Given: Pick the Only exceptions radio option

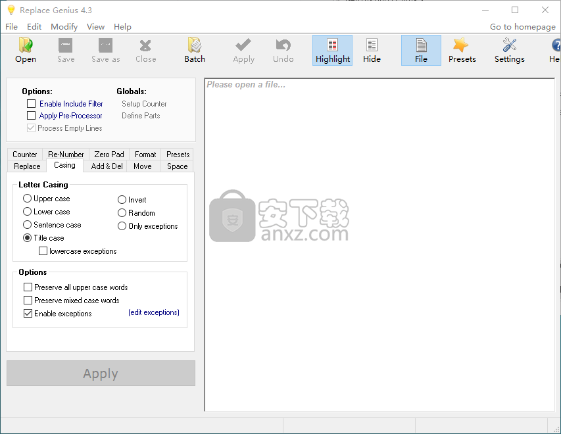Looking at the screenshot, I should pyautogui.click(x=122, y=226).
